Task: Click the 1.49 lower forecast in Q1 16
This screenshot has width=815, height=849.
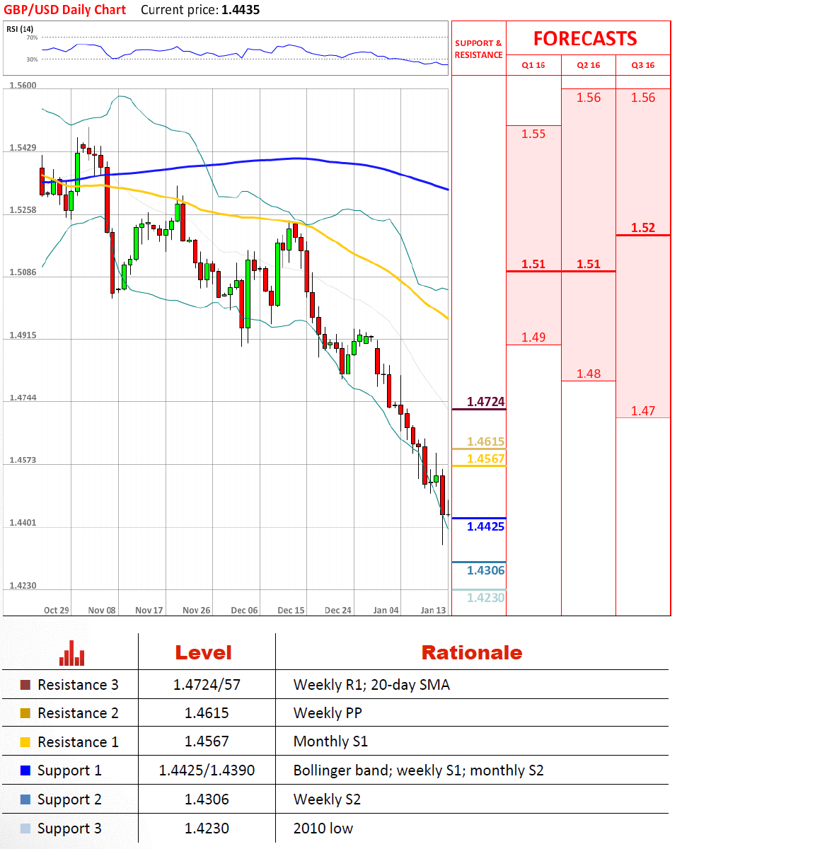Action: (533, 337)
